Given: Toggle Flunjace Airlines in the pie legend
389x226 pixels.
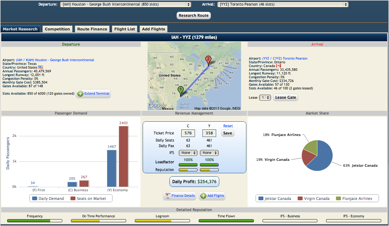Looking at the screenshot, I should [354, 199].
